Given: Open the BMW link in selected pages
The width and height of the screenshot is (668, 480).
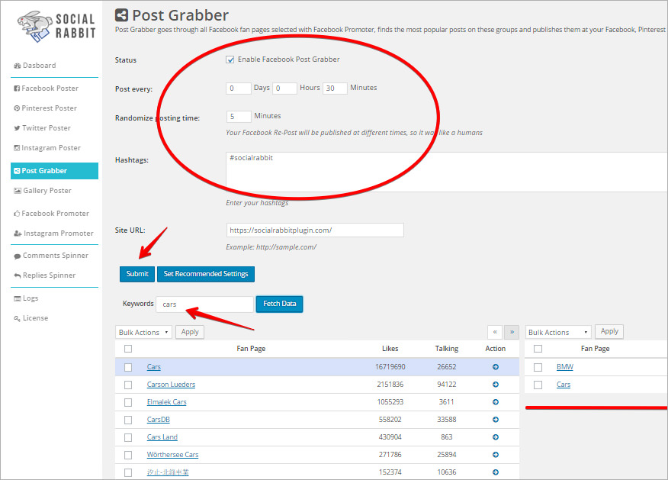Looking at the screenshot, I should [x=565, y=366].
